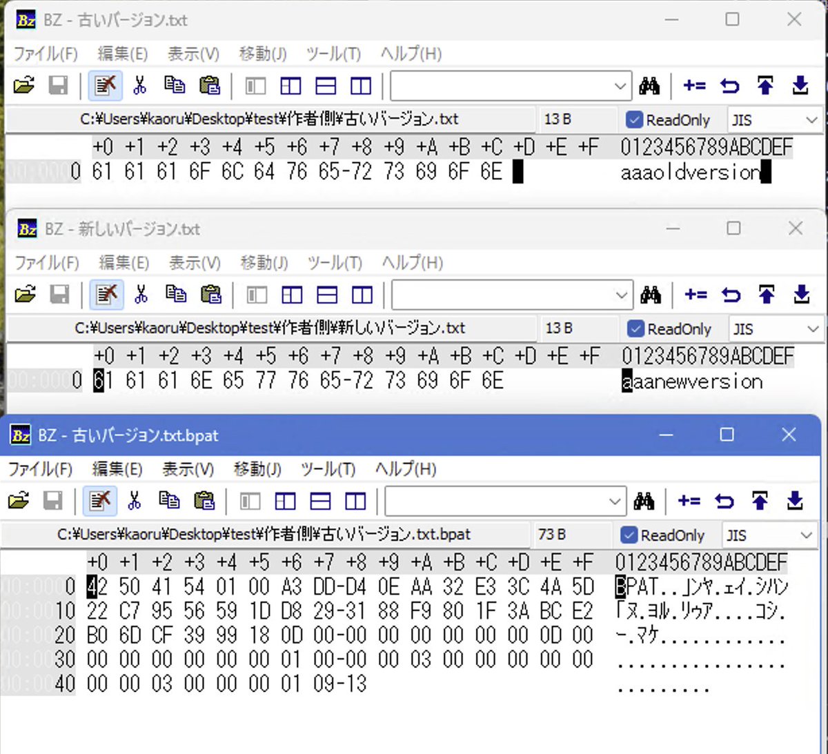Click file path field in 新しいバージョン.txt window
The height and width of the screenshot is (754, 828).
pos(270,328)
